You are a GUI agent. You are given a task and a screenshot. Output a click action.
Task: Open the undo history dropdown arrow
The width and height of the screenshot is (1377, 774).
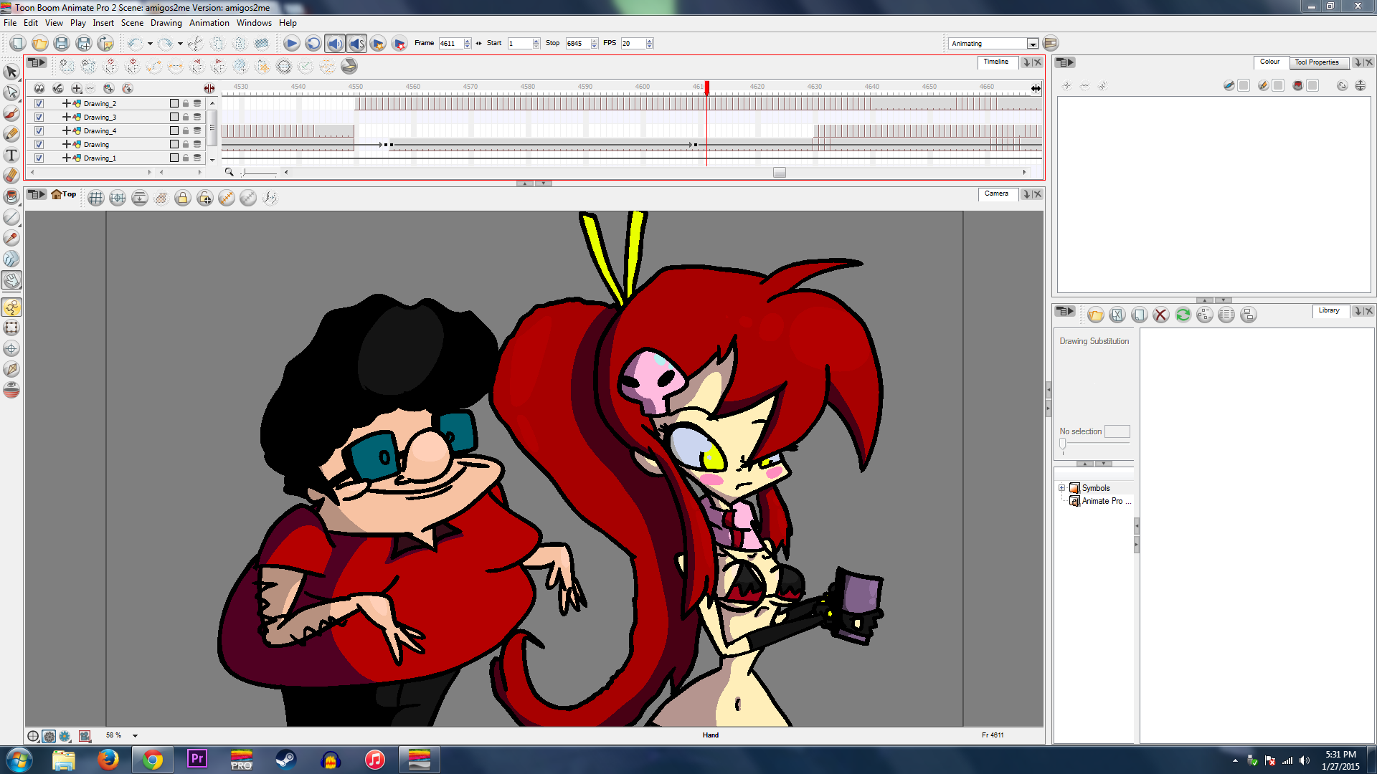click(x=150, y=44)
